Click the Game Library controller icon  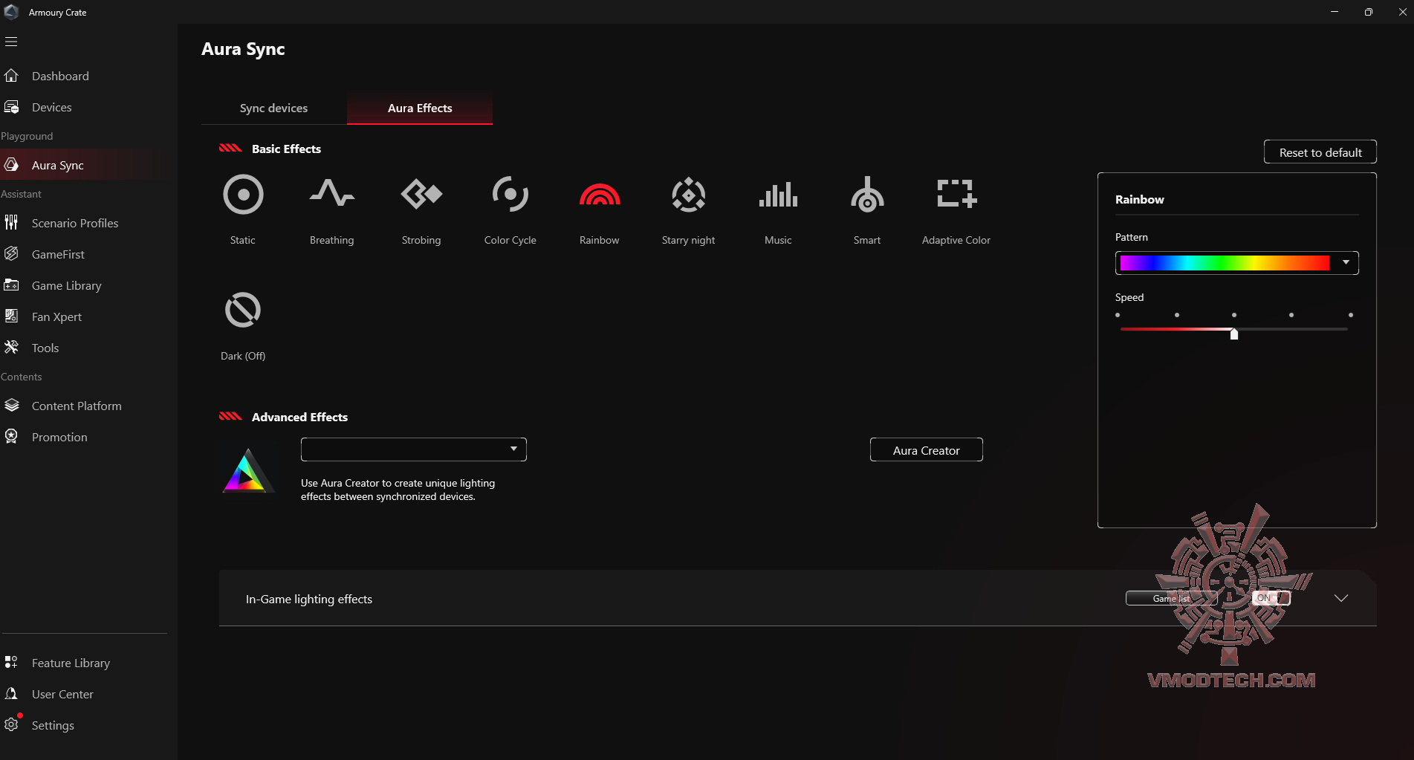coord(11,285)
